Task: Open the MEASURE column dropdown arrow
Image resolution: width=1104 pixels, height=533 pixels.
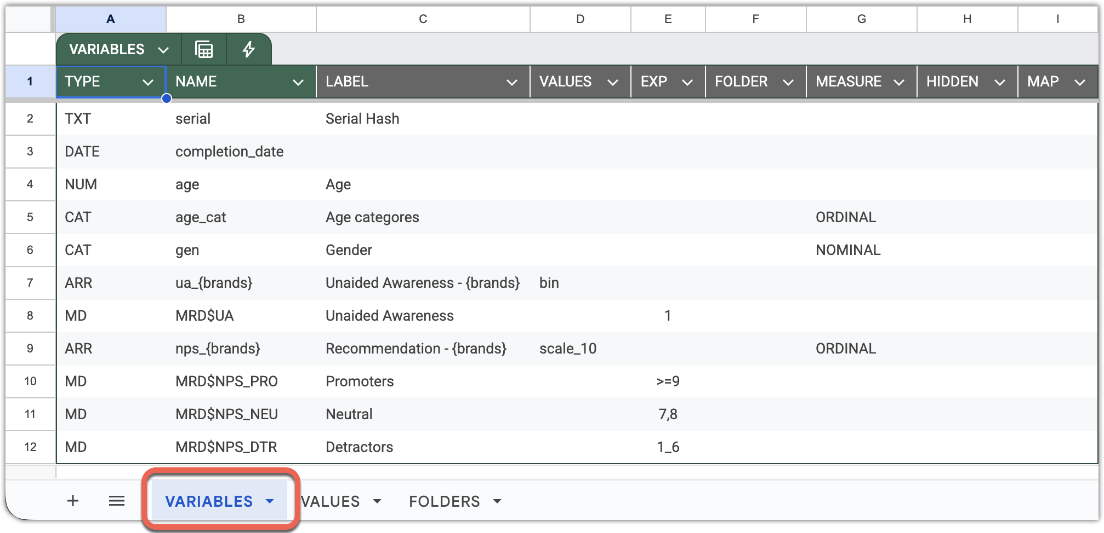Action: pos(898,83)
